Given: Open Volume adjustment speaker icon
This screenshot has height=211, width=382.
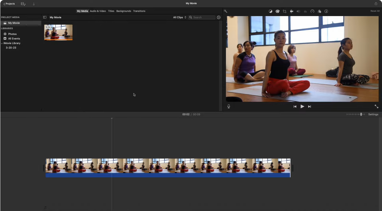Looking at the screenshot, I should (x=298, y=11).
